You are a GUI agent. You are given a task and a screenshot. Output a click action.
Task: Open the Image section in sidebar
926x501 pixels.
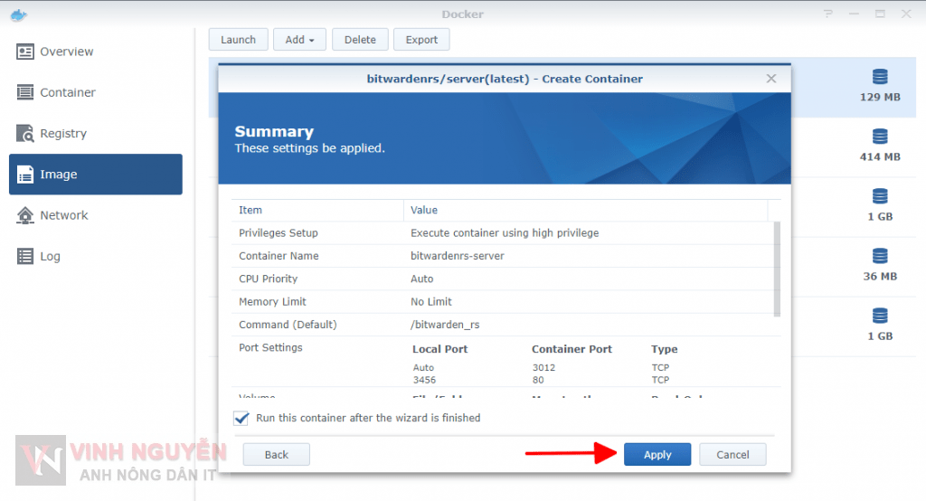coord(96,175)
